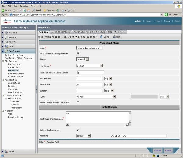This screenshot has width=183, height=158.
Task: Collapse the Legacy Services tree node
Action: click(3, 95)
